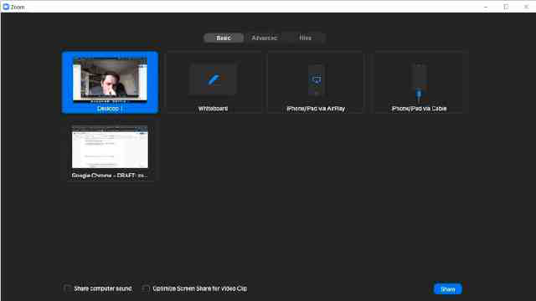Switch to the Basic tab
Image resolution: width=536 pixels, height=301 pixels.
[224, 38]
